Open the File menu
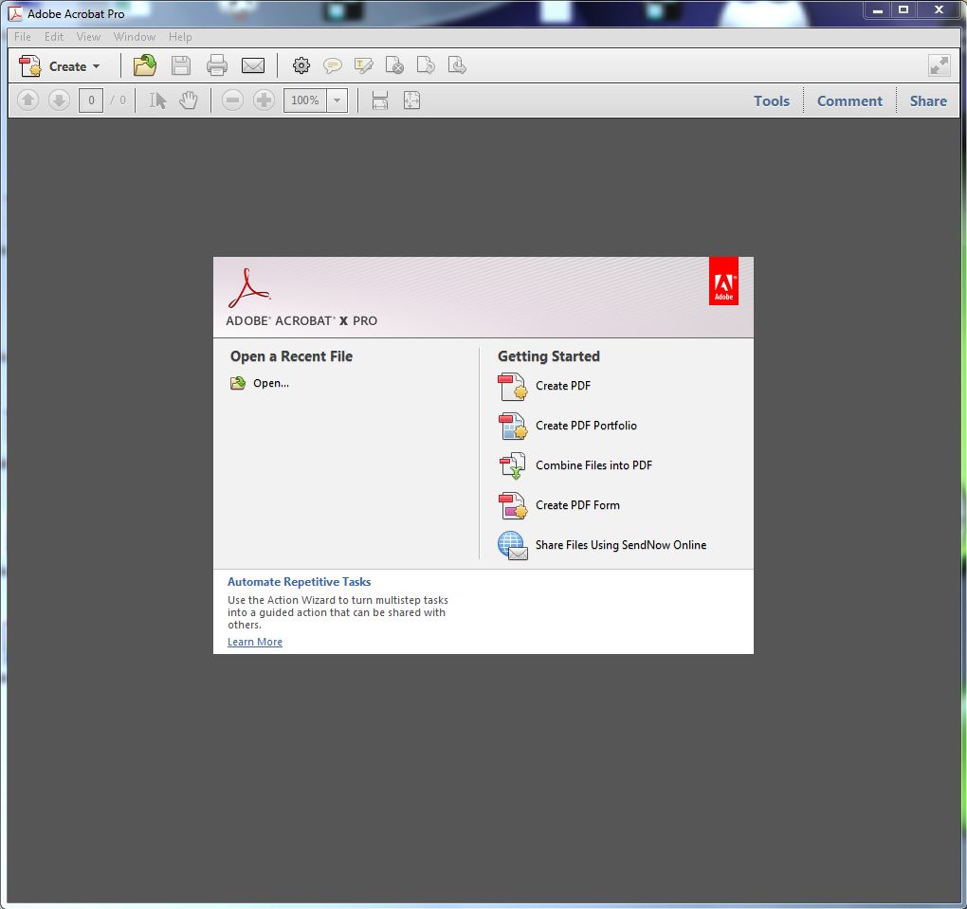 (x=21, y=37)
